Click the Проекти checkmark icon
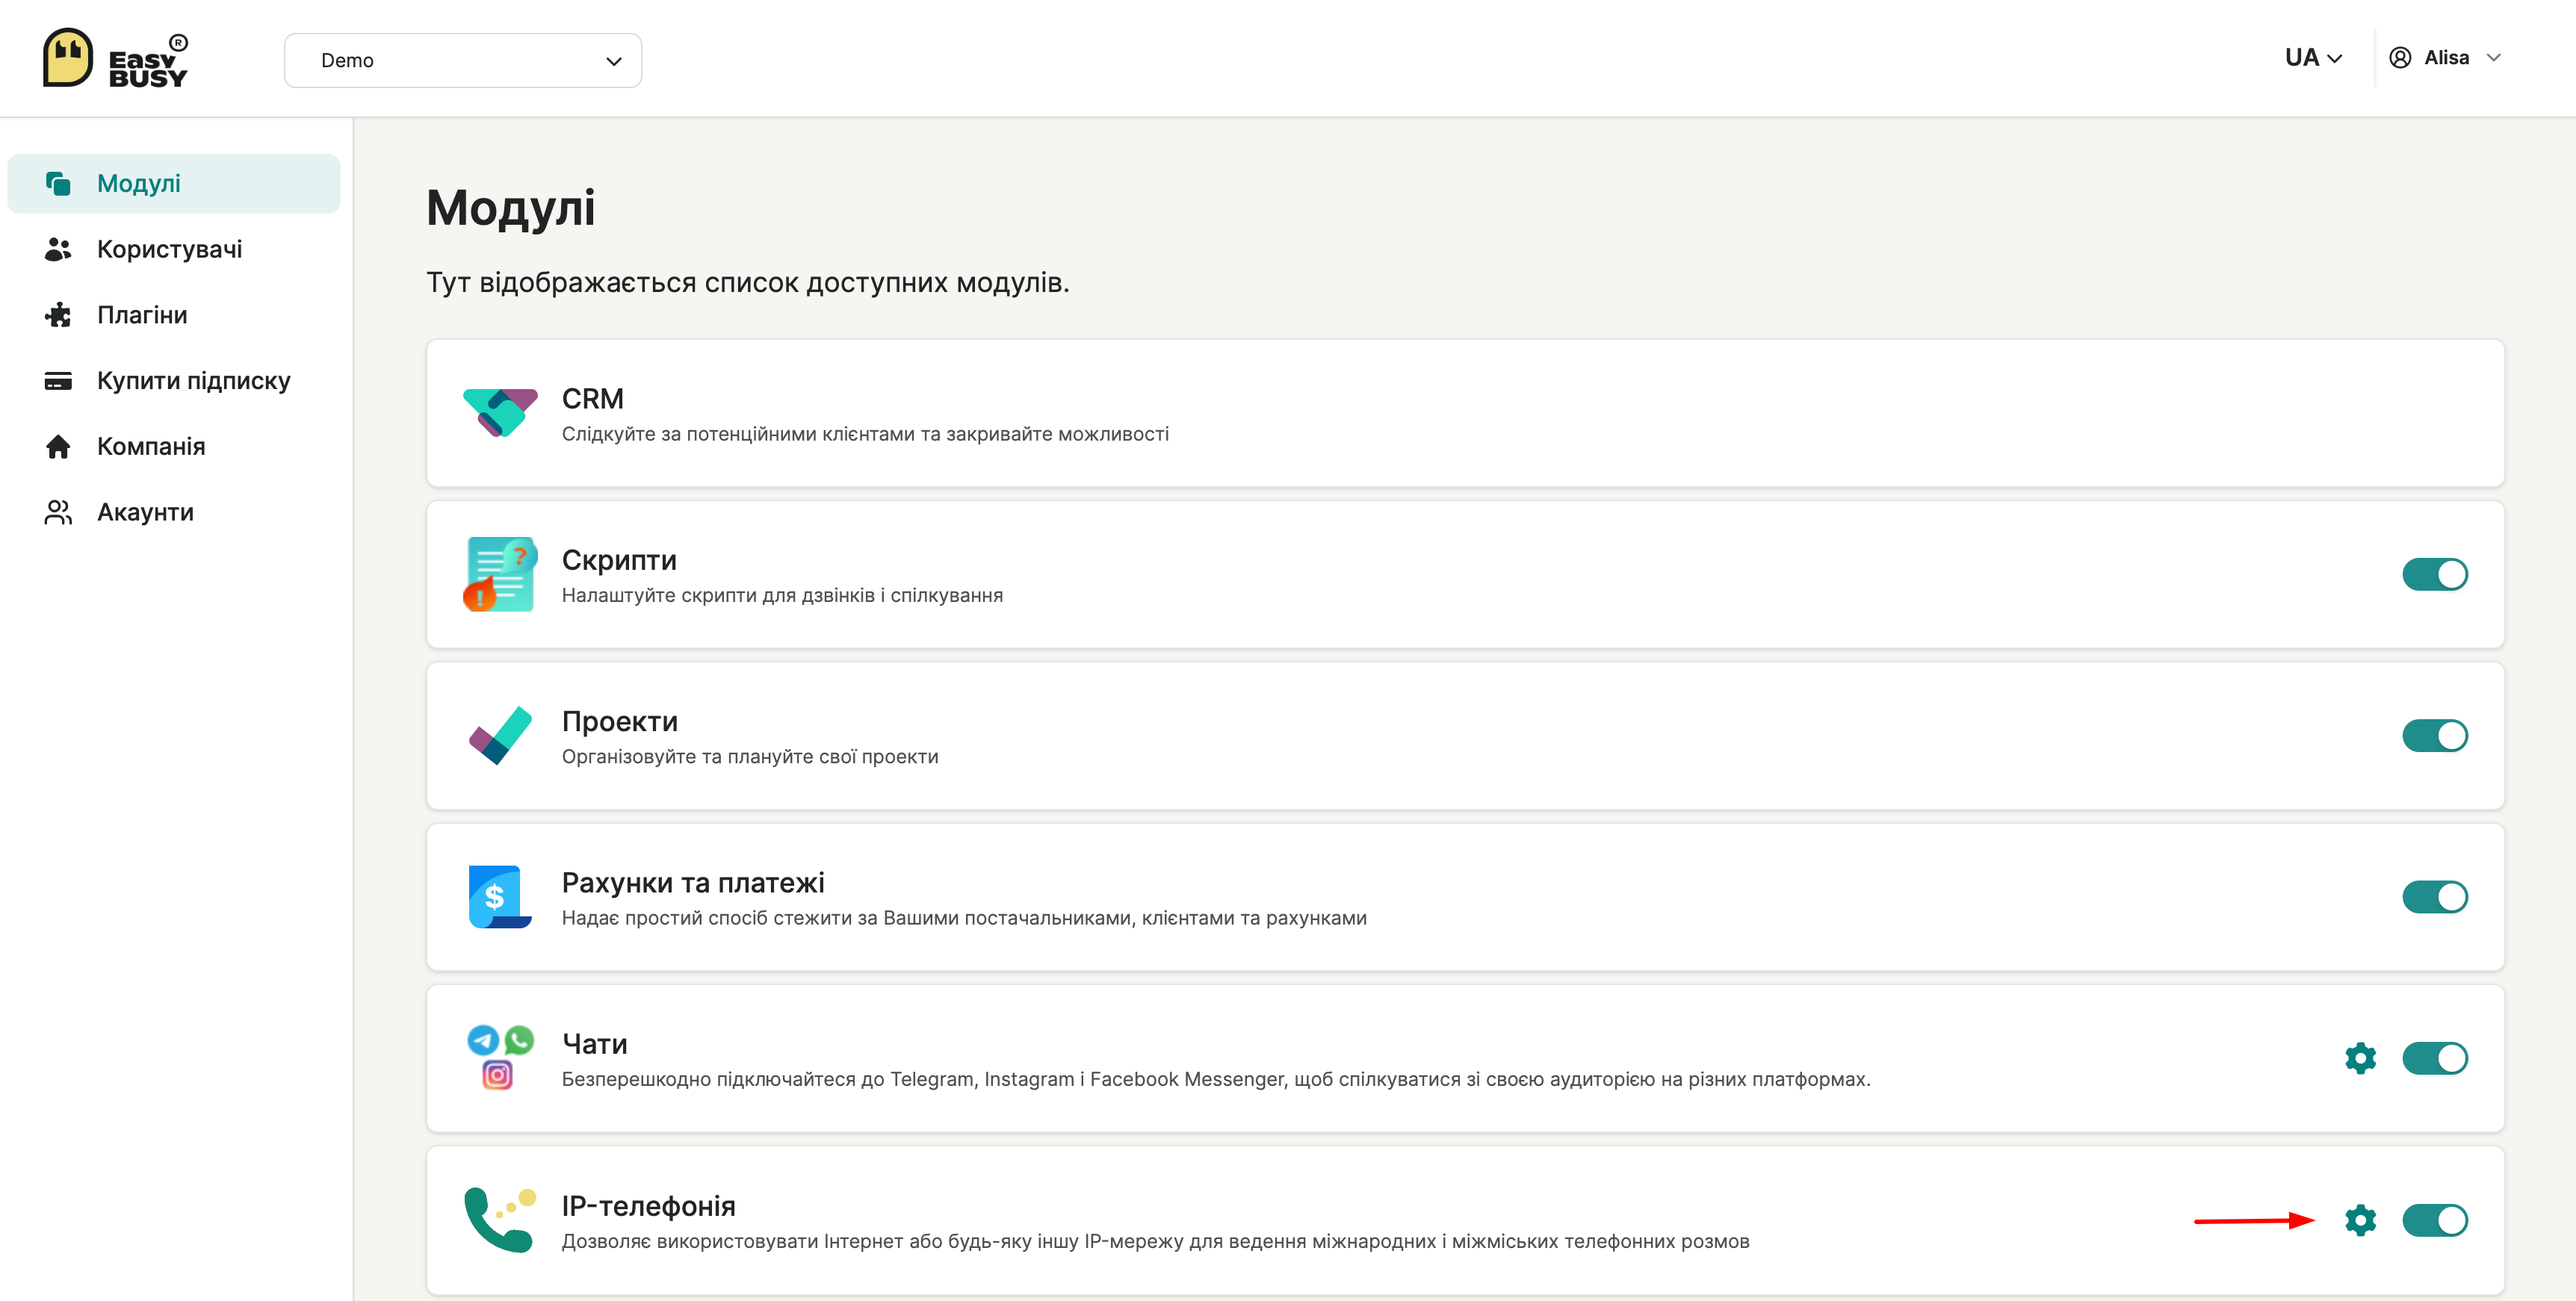The width and height of the screenshot is (2576, 1301). click(x=500, y=736)
